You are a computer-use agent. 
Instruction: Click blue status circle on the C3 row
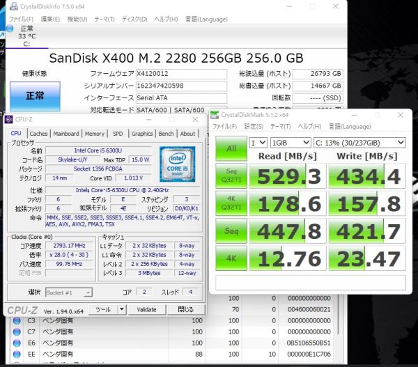click(x=17, y=320)
